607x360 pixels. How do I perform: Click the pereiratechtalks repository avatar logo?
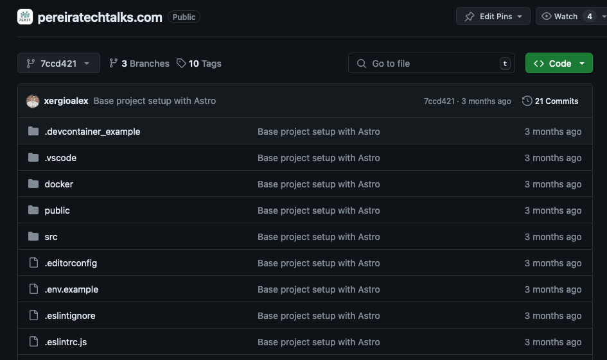coord(25,17)
